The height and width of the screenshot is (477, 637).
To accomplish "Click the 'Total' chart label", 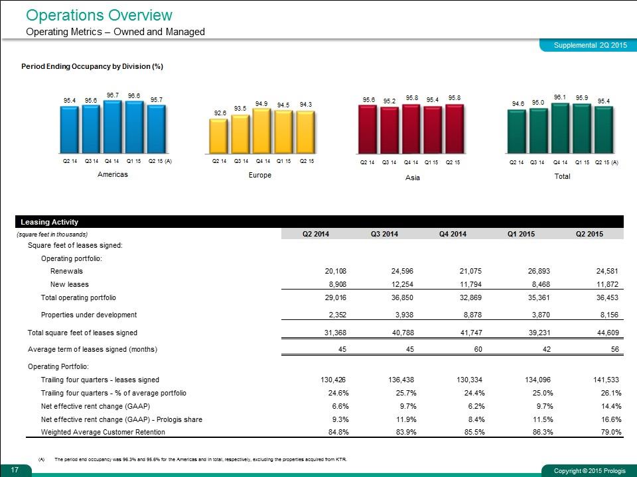I will click(x=563, y=176).
